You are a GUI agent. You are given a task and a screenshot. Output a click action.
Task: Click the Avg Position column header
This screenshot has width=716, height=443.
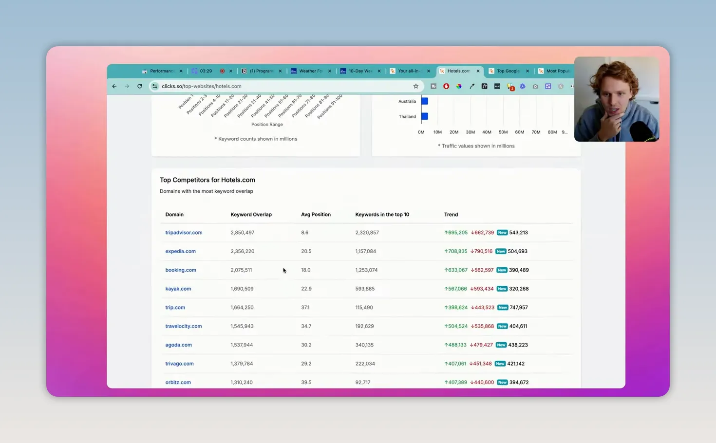pos(316,215)
